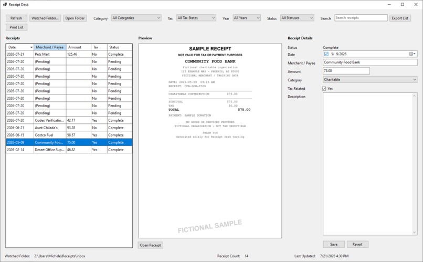The image size is (423, 262).
Task: Click the Receipt Count value 14
Action: pyautogui.click(x=246, y=256)
